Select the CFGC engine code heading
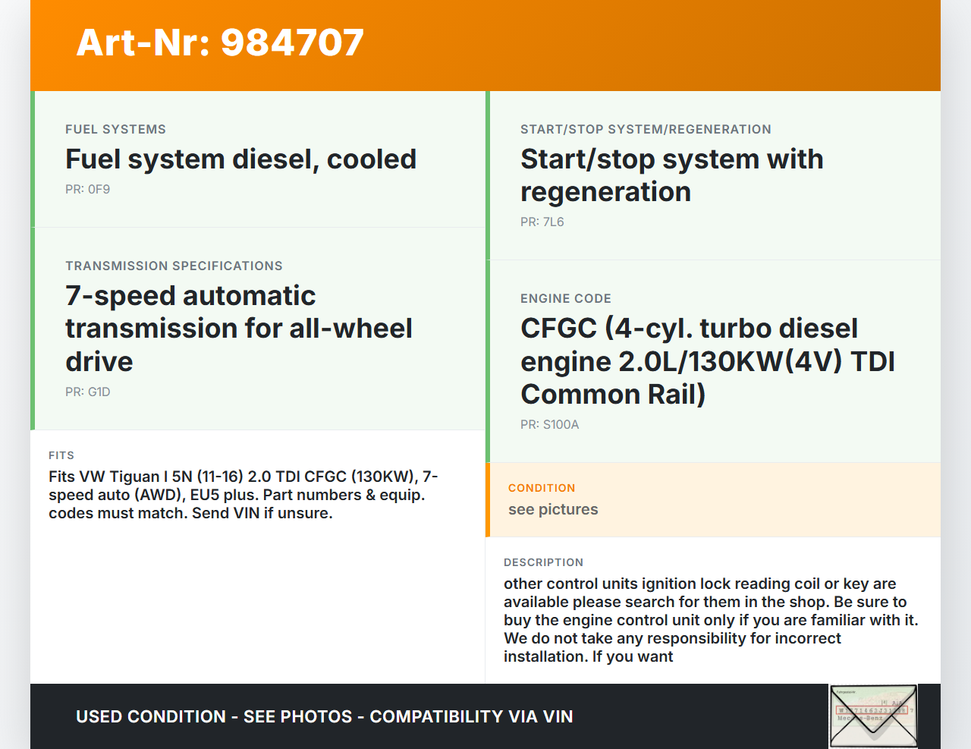Image resolution: width=971 pixels, height=749 pixels. point(707,361)
